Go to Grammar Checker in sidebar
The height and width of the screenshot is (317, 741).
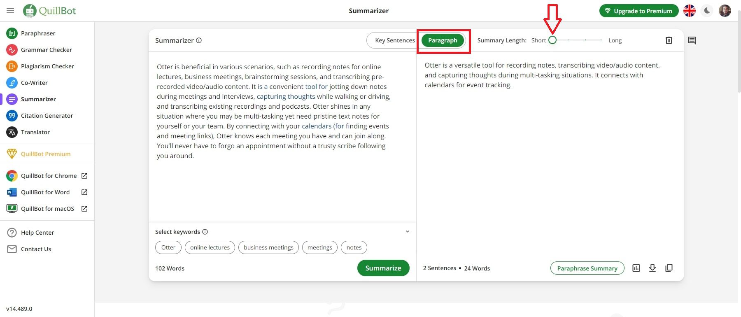point(46,50)
